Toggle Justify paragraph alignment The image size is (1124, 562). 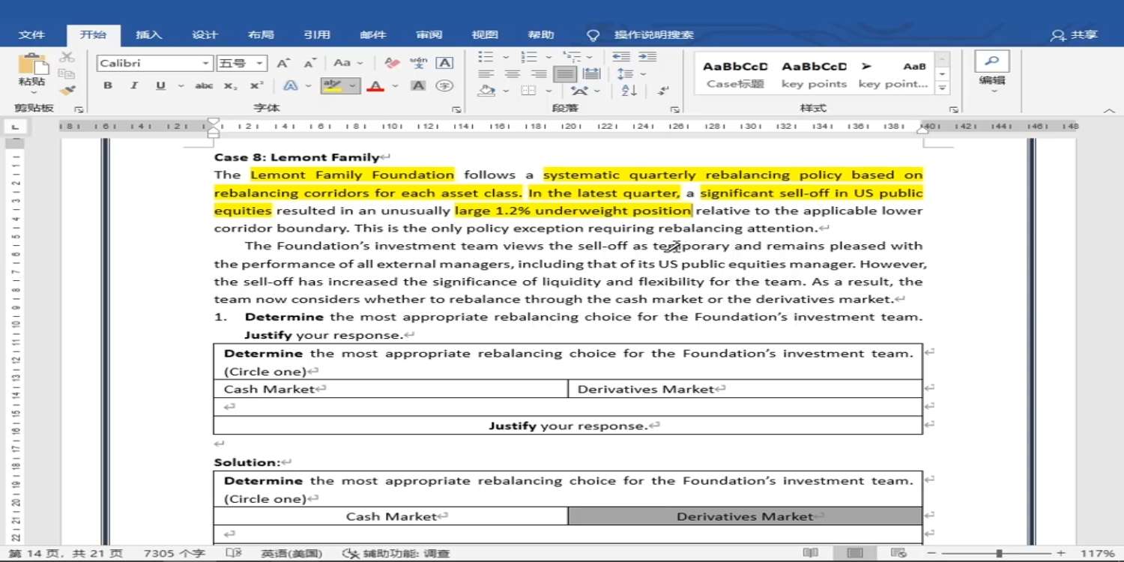pyautogui.click(x=565, y=74)
